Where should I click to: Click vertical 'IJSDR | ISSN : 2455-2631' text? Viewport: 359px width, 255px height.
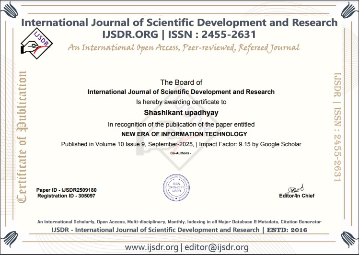(337, 127)
